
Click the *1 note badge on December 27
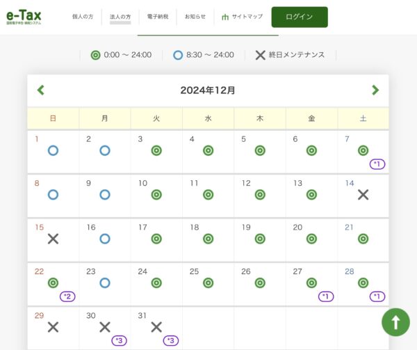(x=326, y=296)
